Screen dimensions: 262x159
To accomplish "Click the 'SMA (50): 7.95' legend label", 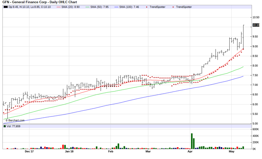I will click(x=99, y=7).
